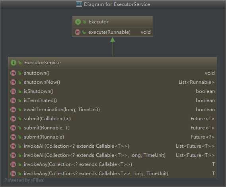Click the void return type of shutdown()
The height and width of the screenshot is (187, 226).
coord(210,73)
